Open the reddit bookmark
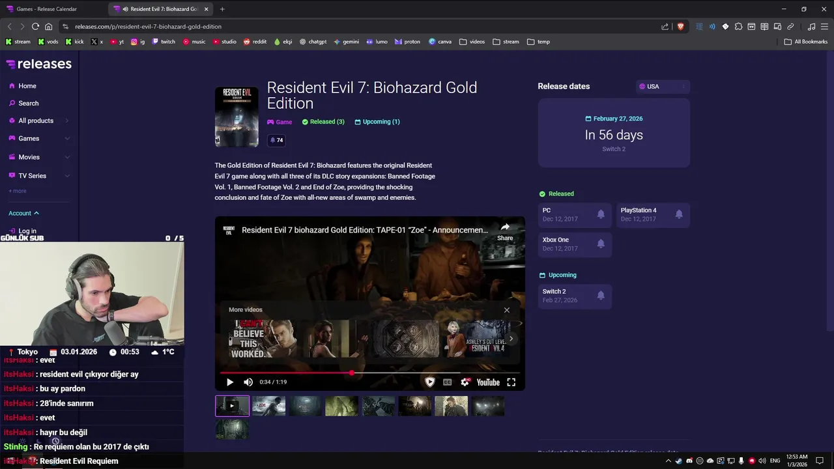Screen dimensions: 834x469 255,42
